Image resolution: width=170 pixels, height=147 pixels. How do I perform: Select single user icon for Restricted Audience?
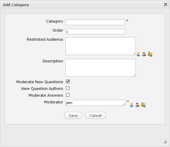138,54
